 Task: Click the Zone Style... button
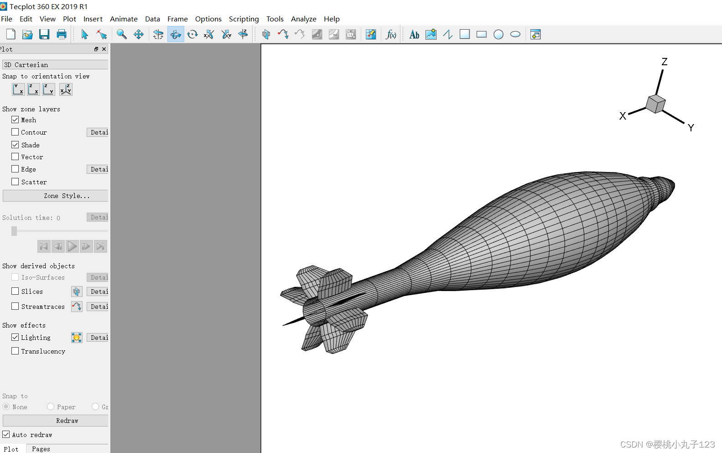[x=56, y=196]
